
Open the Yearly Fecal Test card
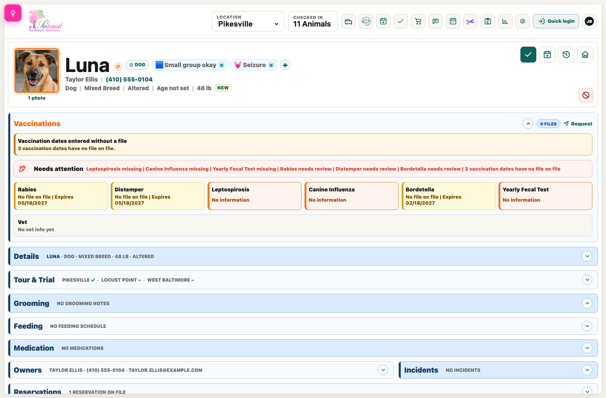tap(545, 196)
